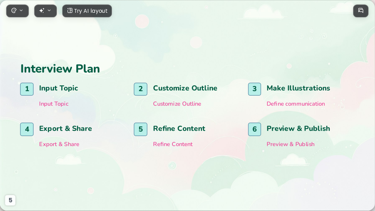Select the pink Refine Content description
Image resolution: width=375 pixels, height=211 pixels.
tap(173, 144)
